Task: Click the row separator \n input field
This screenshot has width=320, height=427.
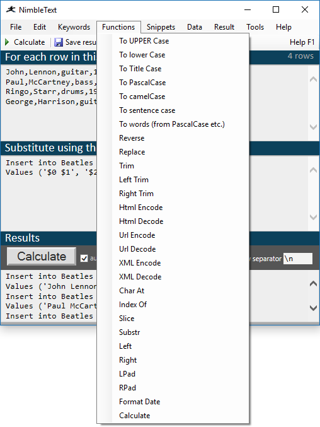Action: pos(298,259)
